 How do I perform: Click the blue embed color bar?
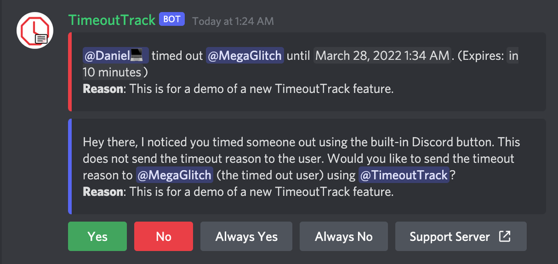click(x=70, y=166)
